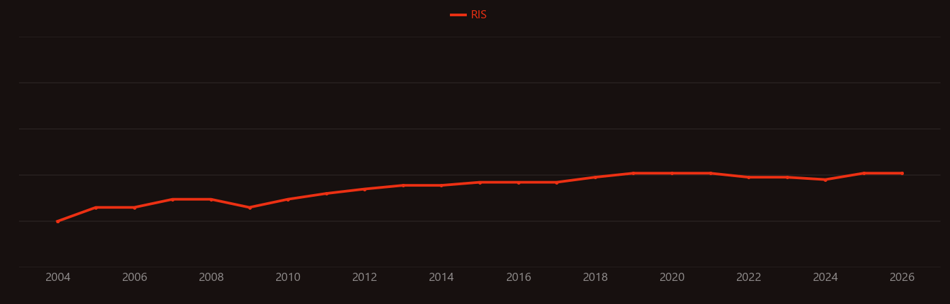Select the 2018 data point on the RIS line
This screenshot has width=950, height=304.
coord(595,177)
